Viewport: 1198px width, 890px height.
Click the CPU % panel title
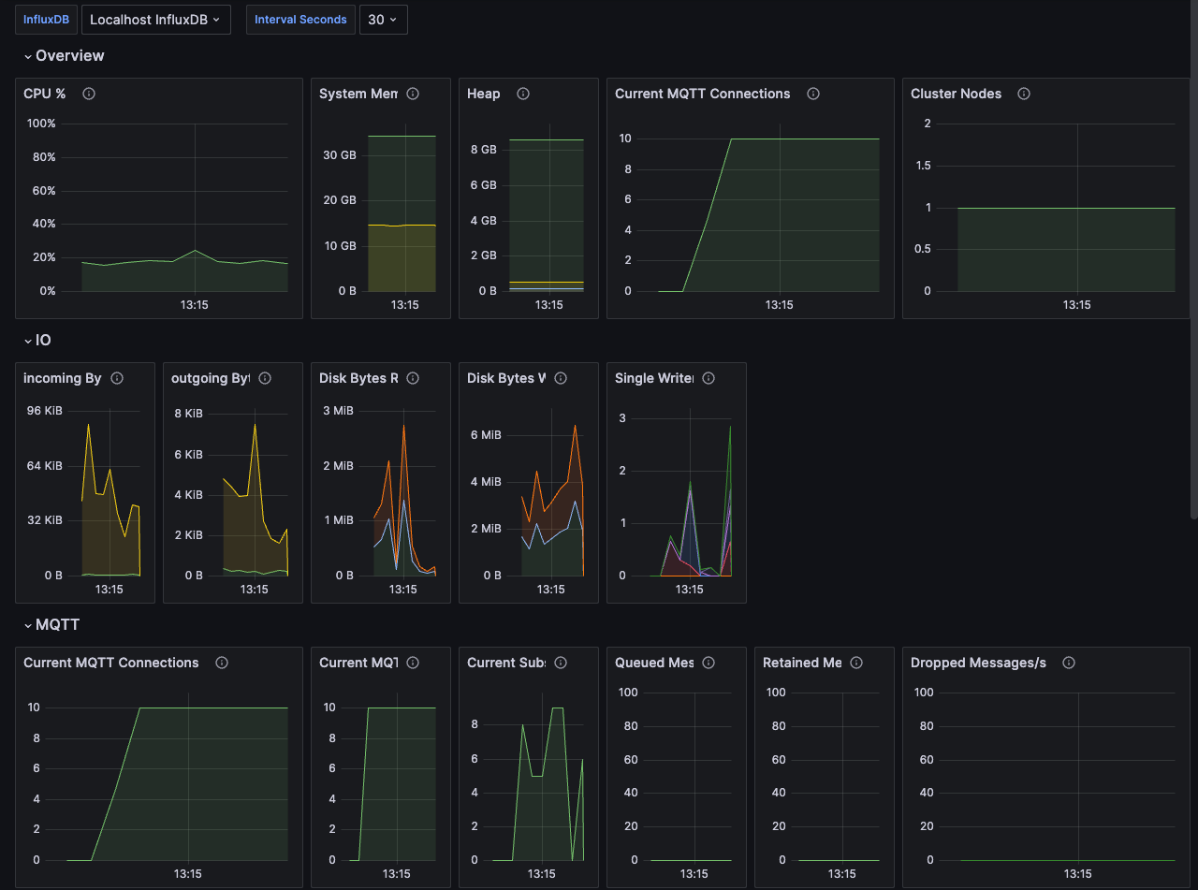tap(45, 94)
